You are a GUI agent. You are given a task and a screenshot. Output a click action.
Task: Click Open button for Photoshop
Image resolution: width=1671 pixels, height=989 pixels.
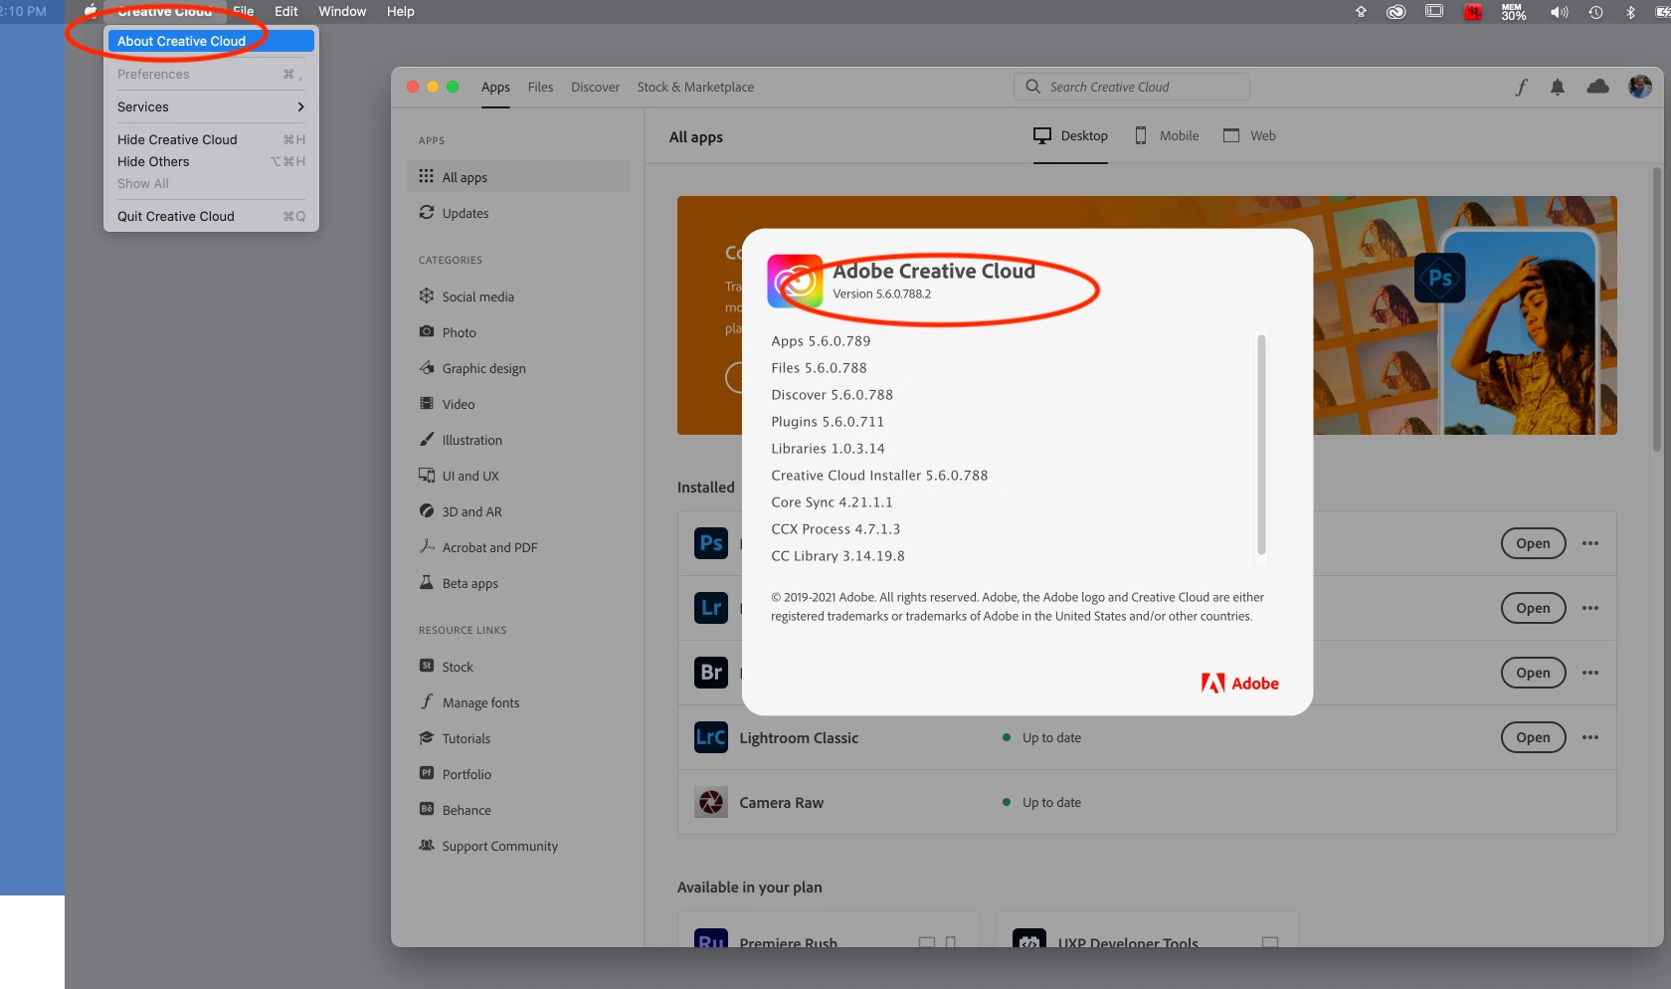[x=1533, y=543]
